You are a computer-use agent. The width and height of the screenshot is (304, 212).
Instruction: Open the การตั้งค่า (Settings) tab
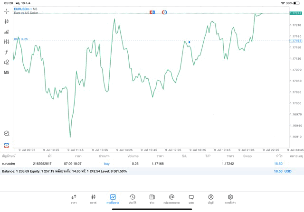click(230, 199)
